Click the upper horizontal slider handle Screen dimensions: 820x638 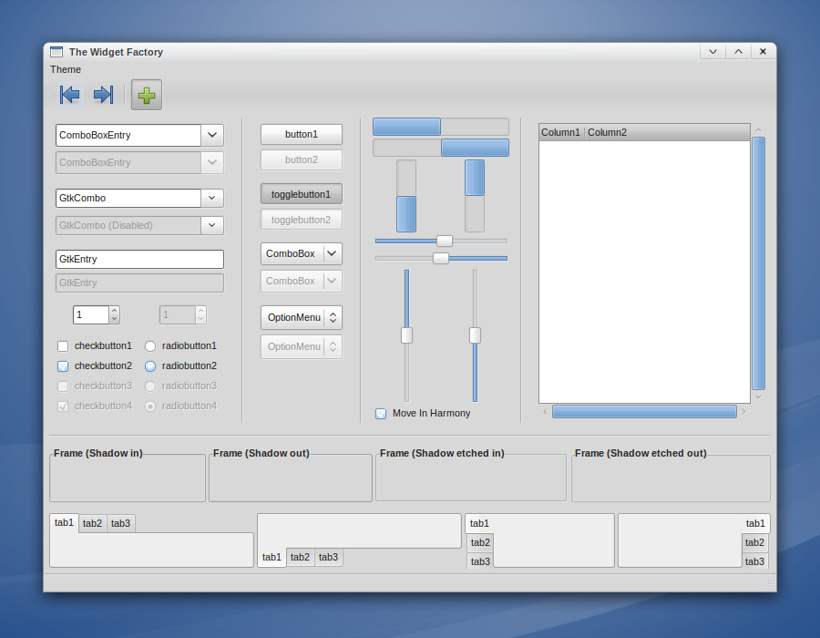pyautogui.click(x=445, y=242)
